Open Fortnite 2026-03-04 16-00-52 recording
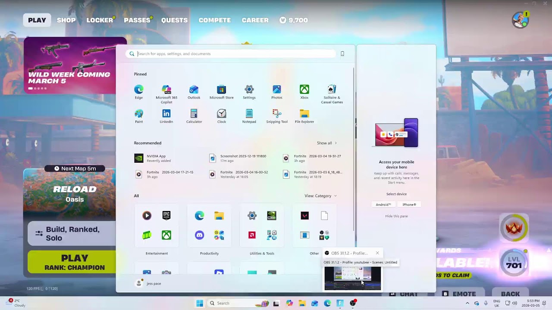 (238, 174)
